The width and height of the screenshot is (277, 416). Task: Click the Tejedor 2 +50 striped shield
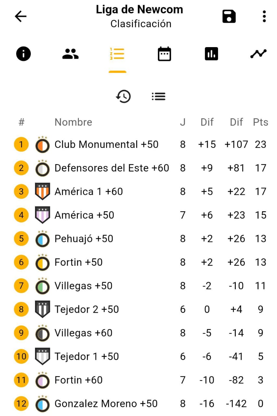[42, 309]
